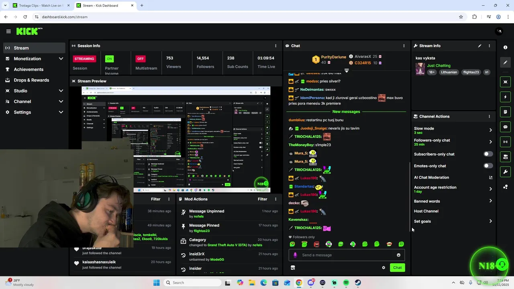Click Host Channel action
Screen dimensions: 514x289
point(426,211)
